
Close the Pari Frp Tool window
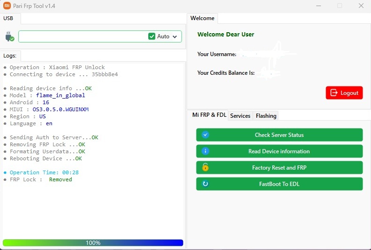361,6
